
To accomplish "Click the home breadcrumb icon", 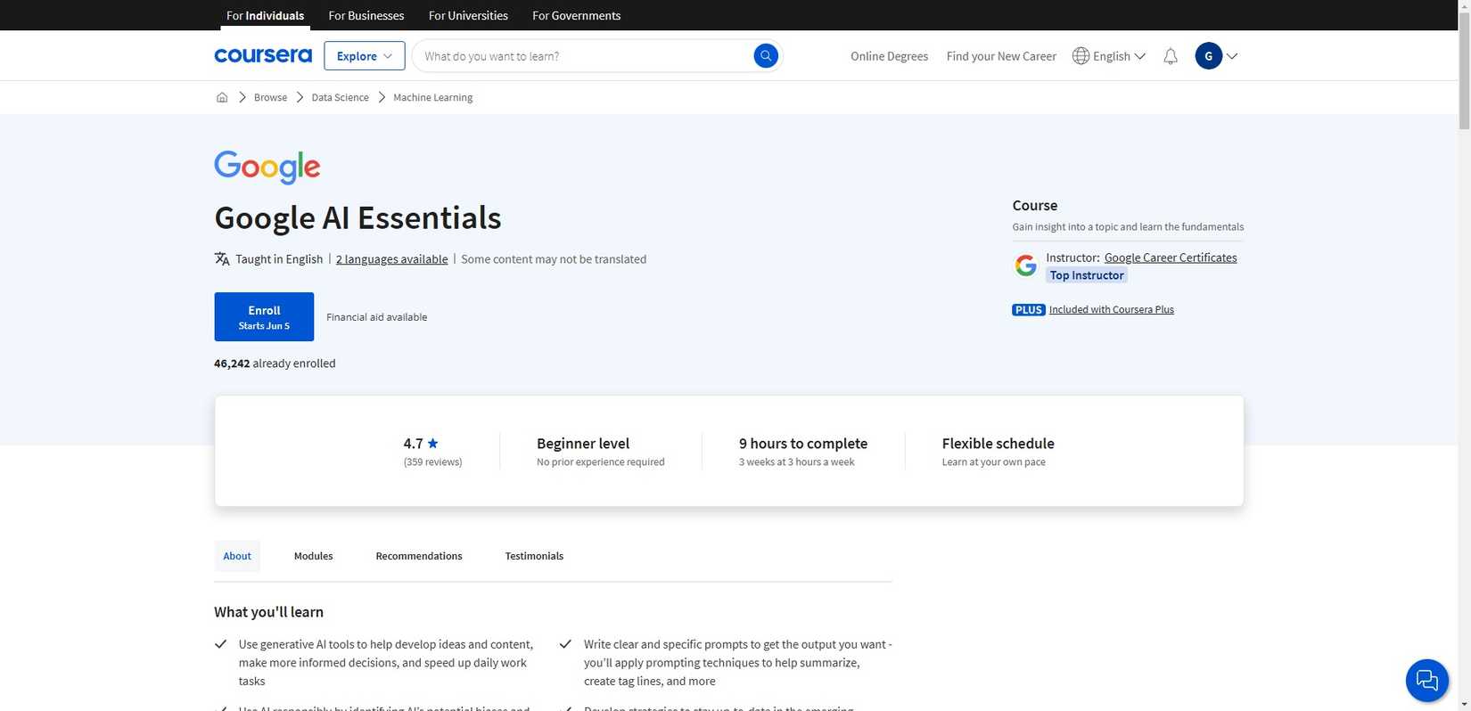I will tap(222, 97).
